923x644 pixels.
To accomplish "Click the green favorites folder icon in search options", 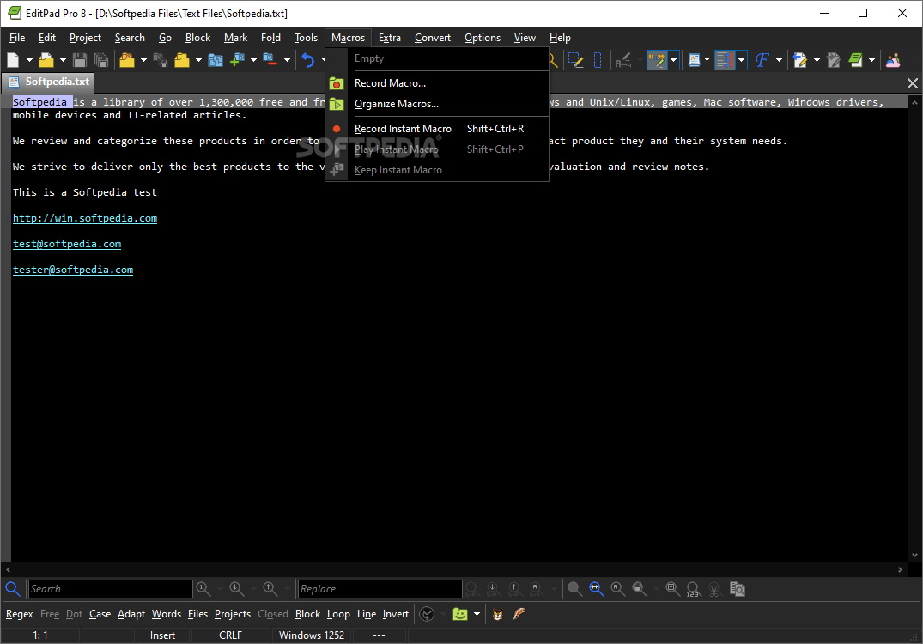I will pos(459,614).
